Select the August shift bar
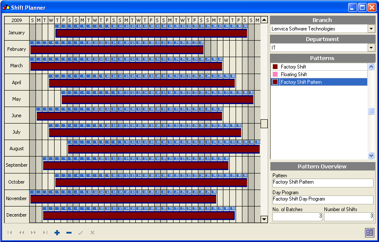 click(x=164, y=149)
